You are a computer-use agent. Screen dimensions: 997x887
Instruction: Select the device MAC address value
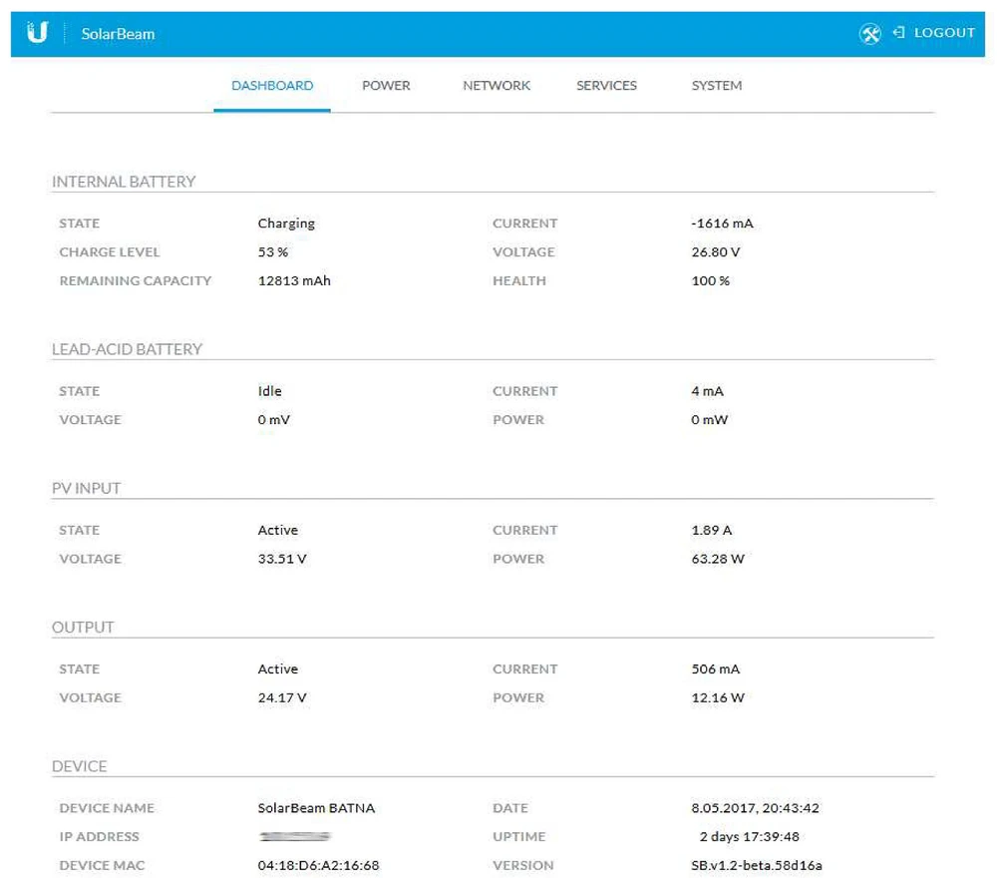pyautogui.click(x=318, y=865)
